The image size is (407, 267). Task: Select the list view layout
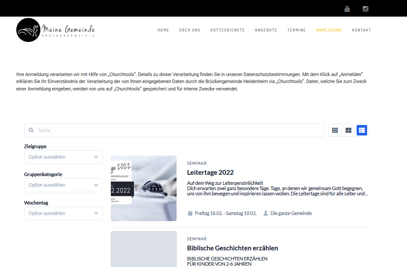(x=362, y=130)
